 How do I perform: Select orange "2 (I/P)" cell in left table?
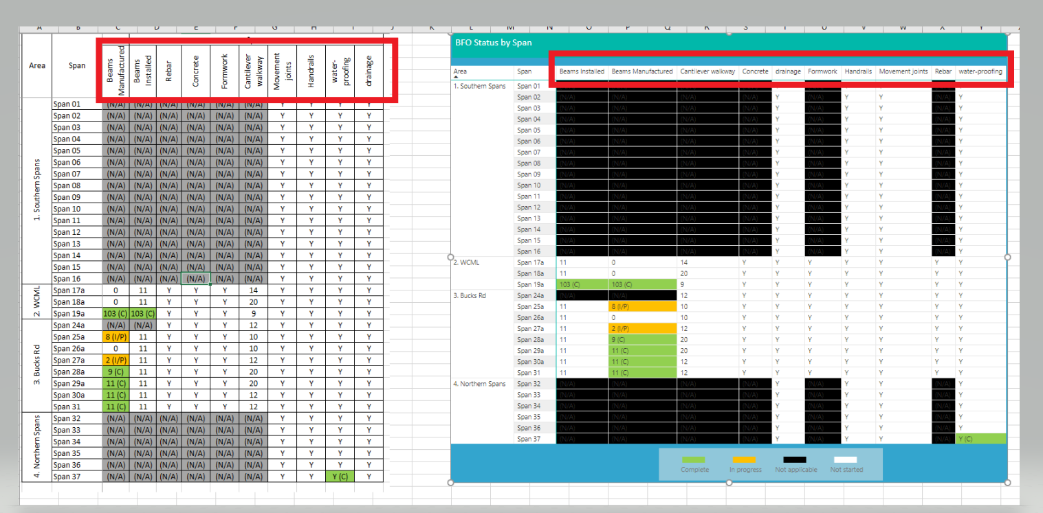(x=116, y=361)
